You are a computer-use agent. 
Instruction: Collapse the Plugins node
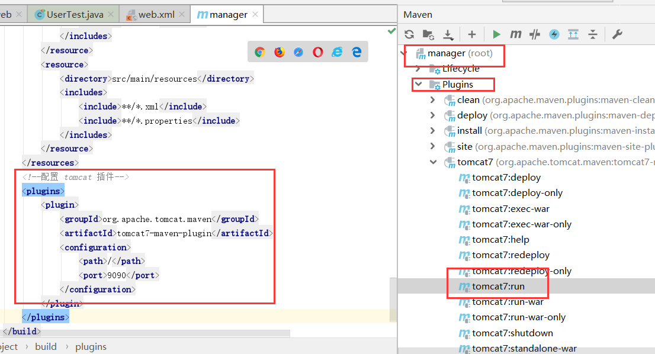pyautogui.click(x=418, y=84)
